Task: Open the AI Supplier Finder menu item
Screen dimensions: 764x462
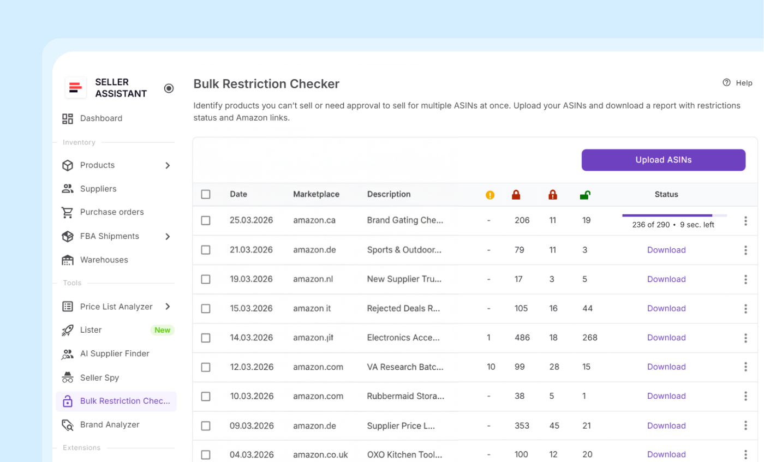Action: [115, 353]
